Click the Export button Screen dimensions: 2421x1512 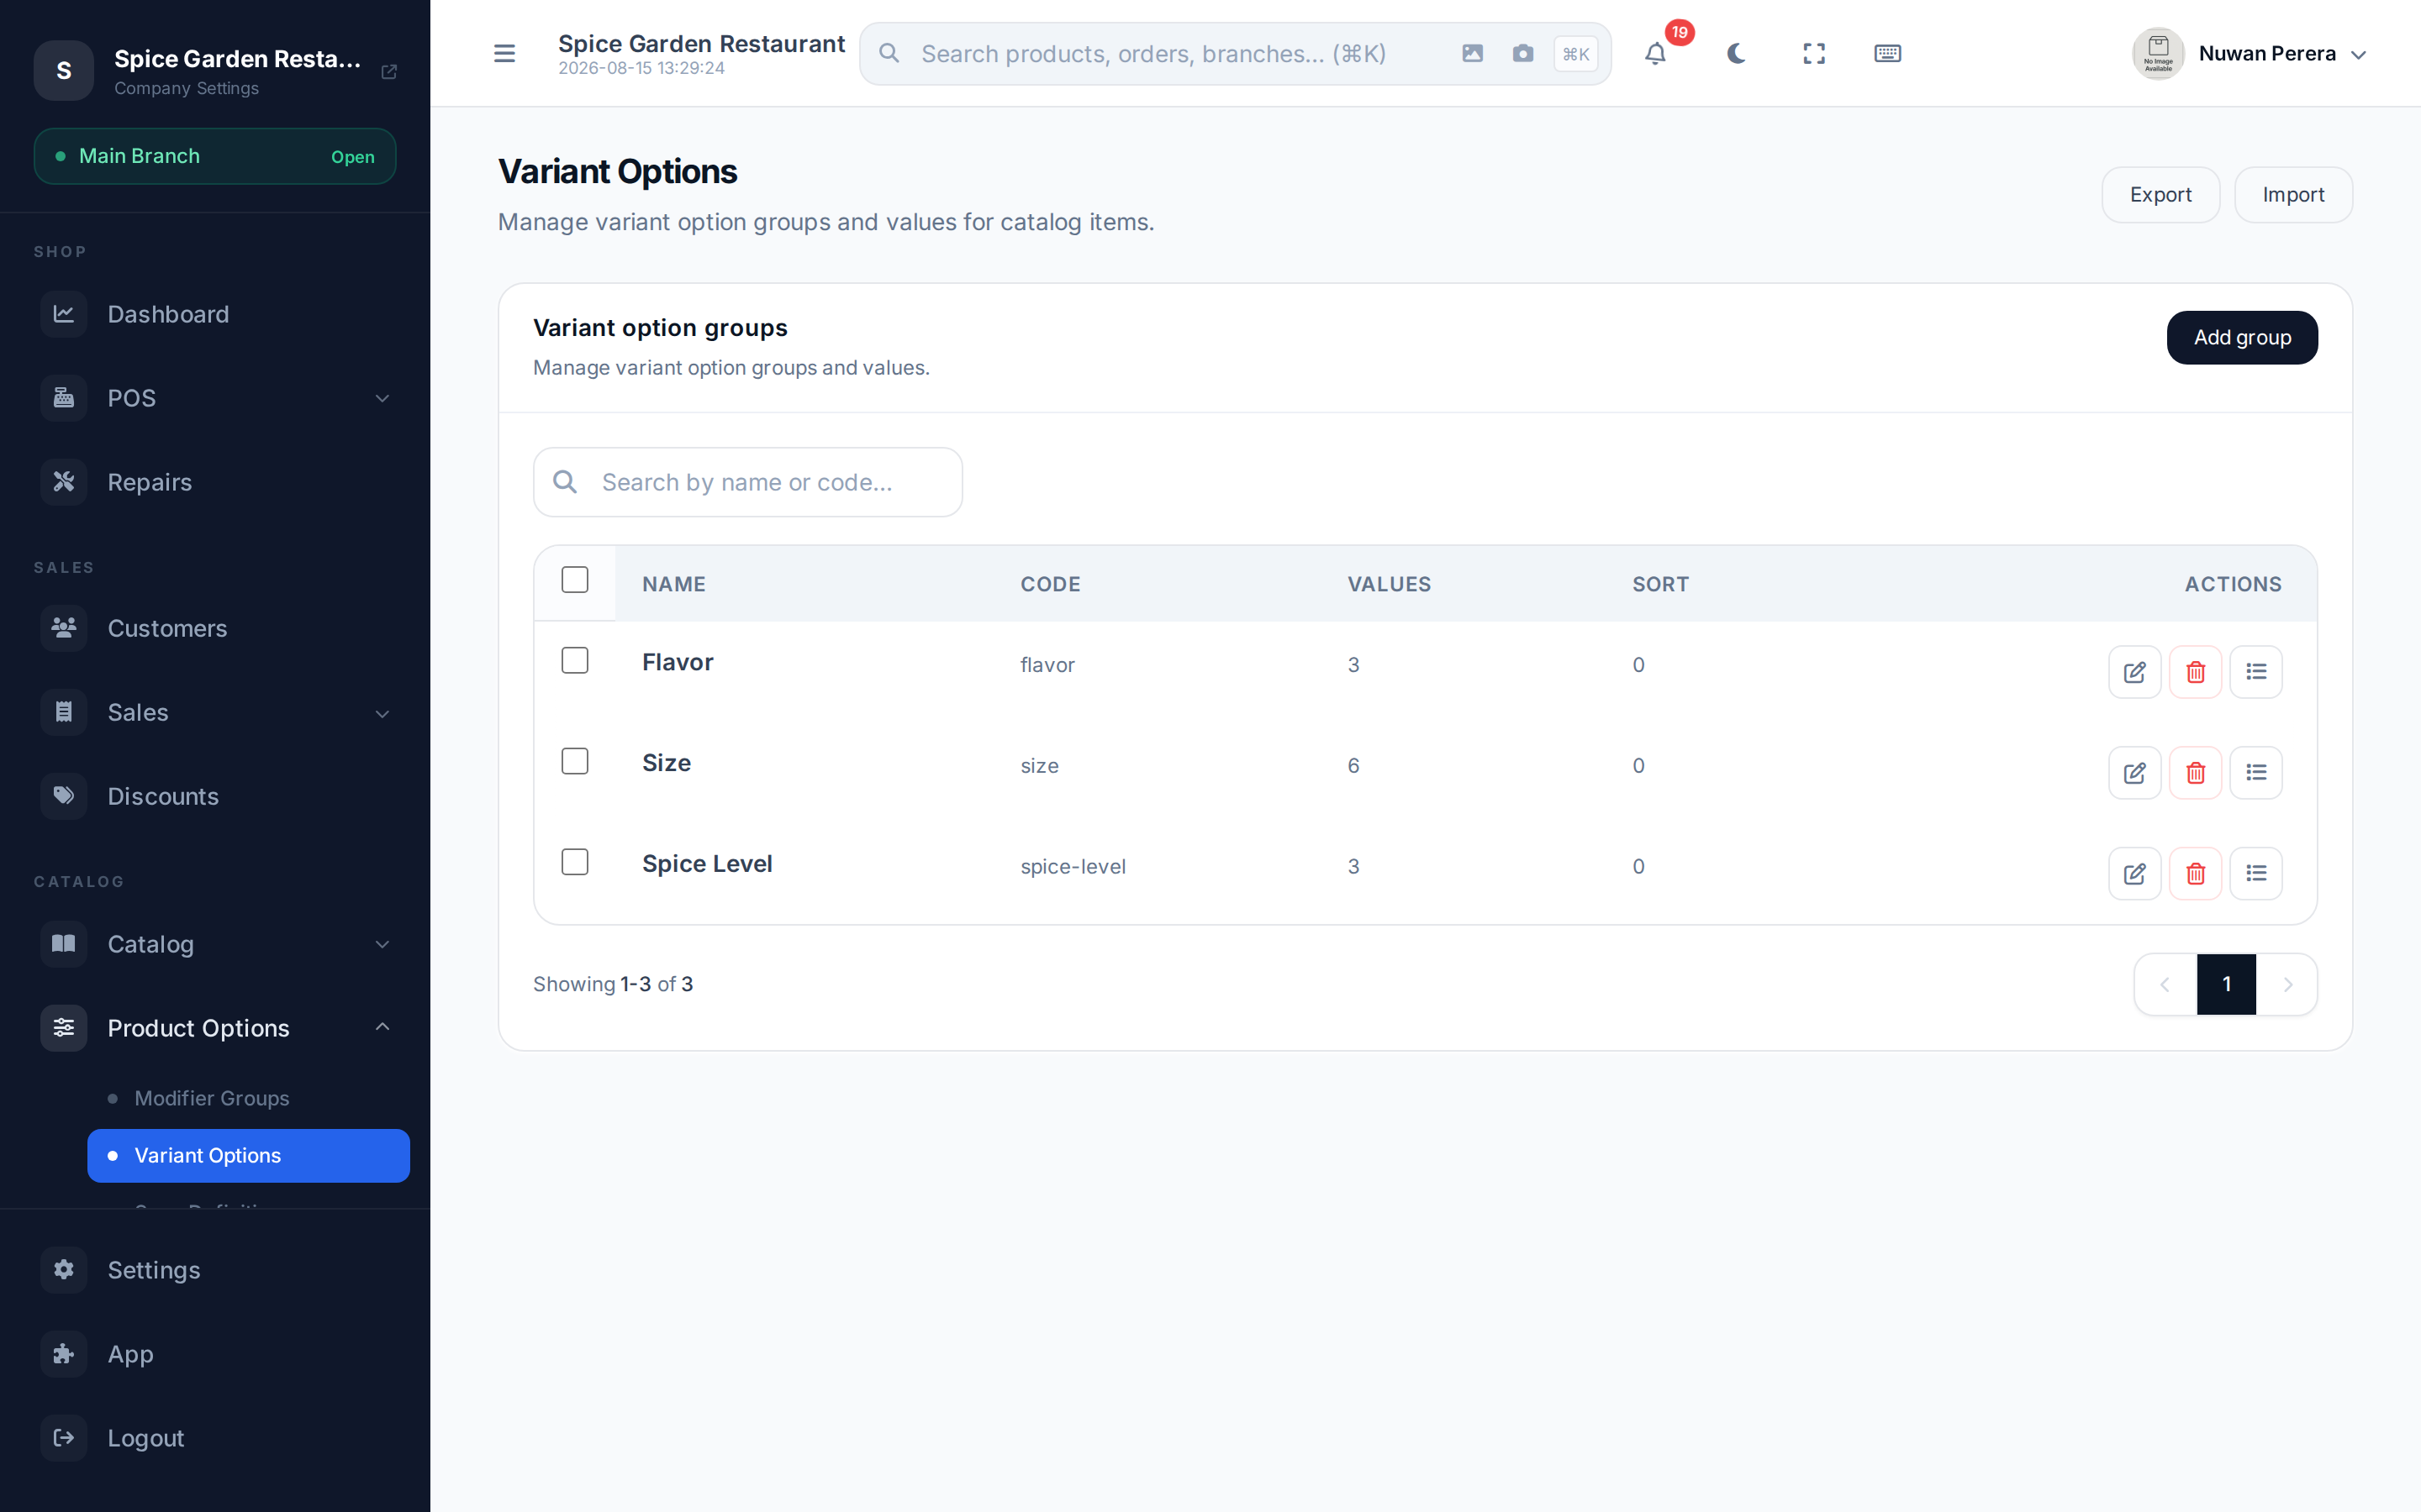pos(2160,195)
